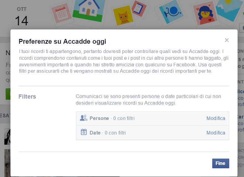Click the dialog title "Preferenze su Accadde oggi"

[x=62, y=41]
